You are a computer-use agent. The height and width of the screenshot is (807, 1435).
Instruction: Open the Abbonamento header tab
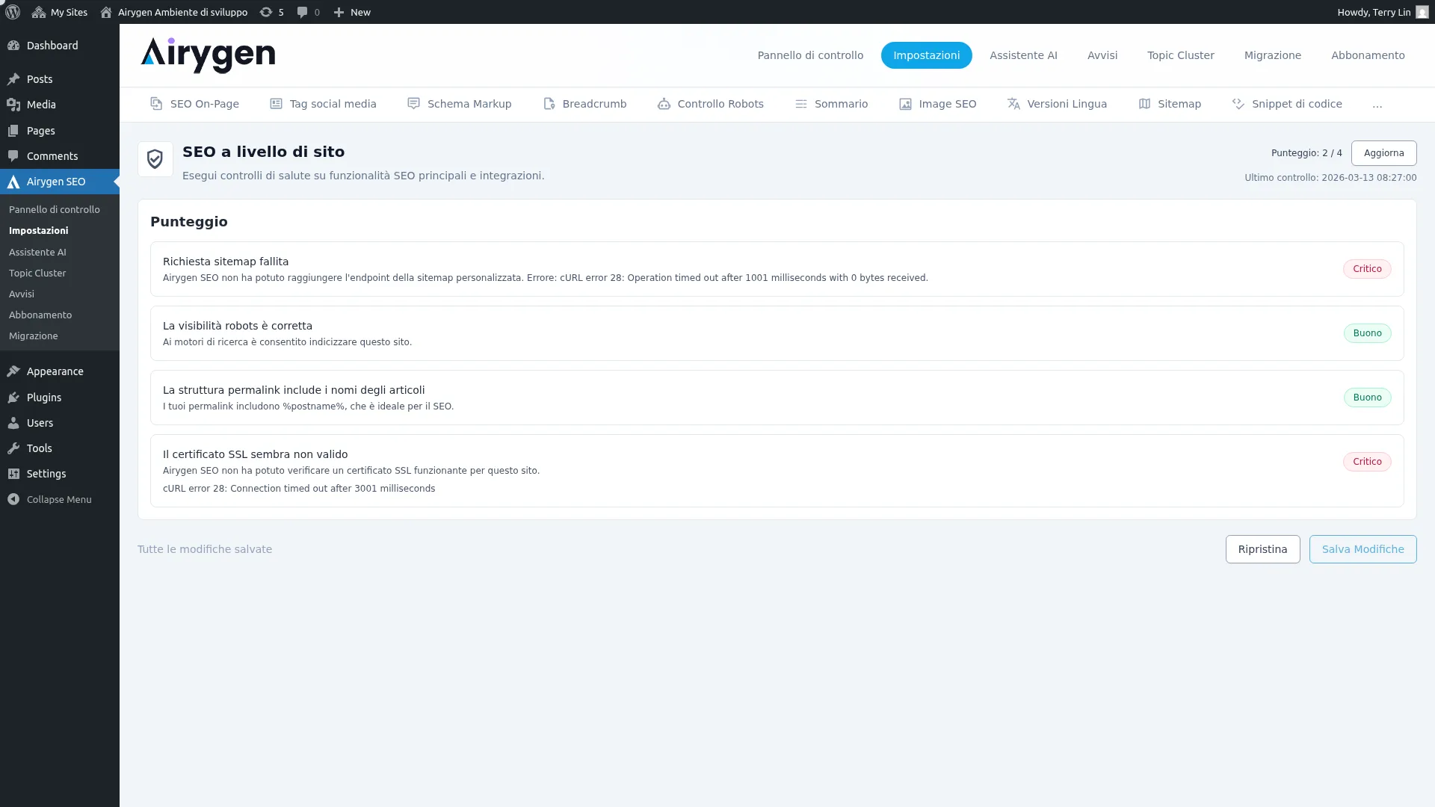pyautogui.click(x=1368, y=55)
